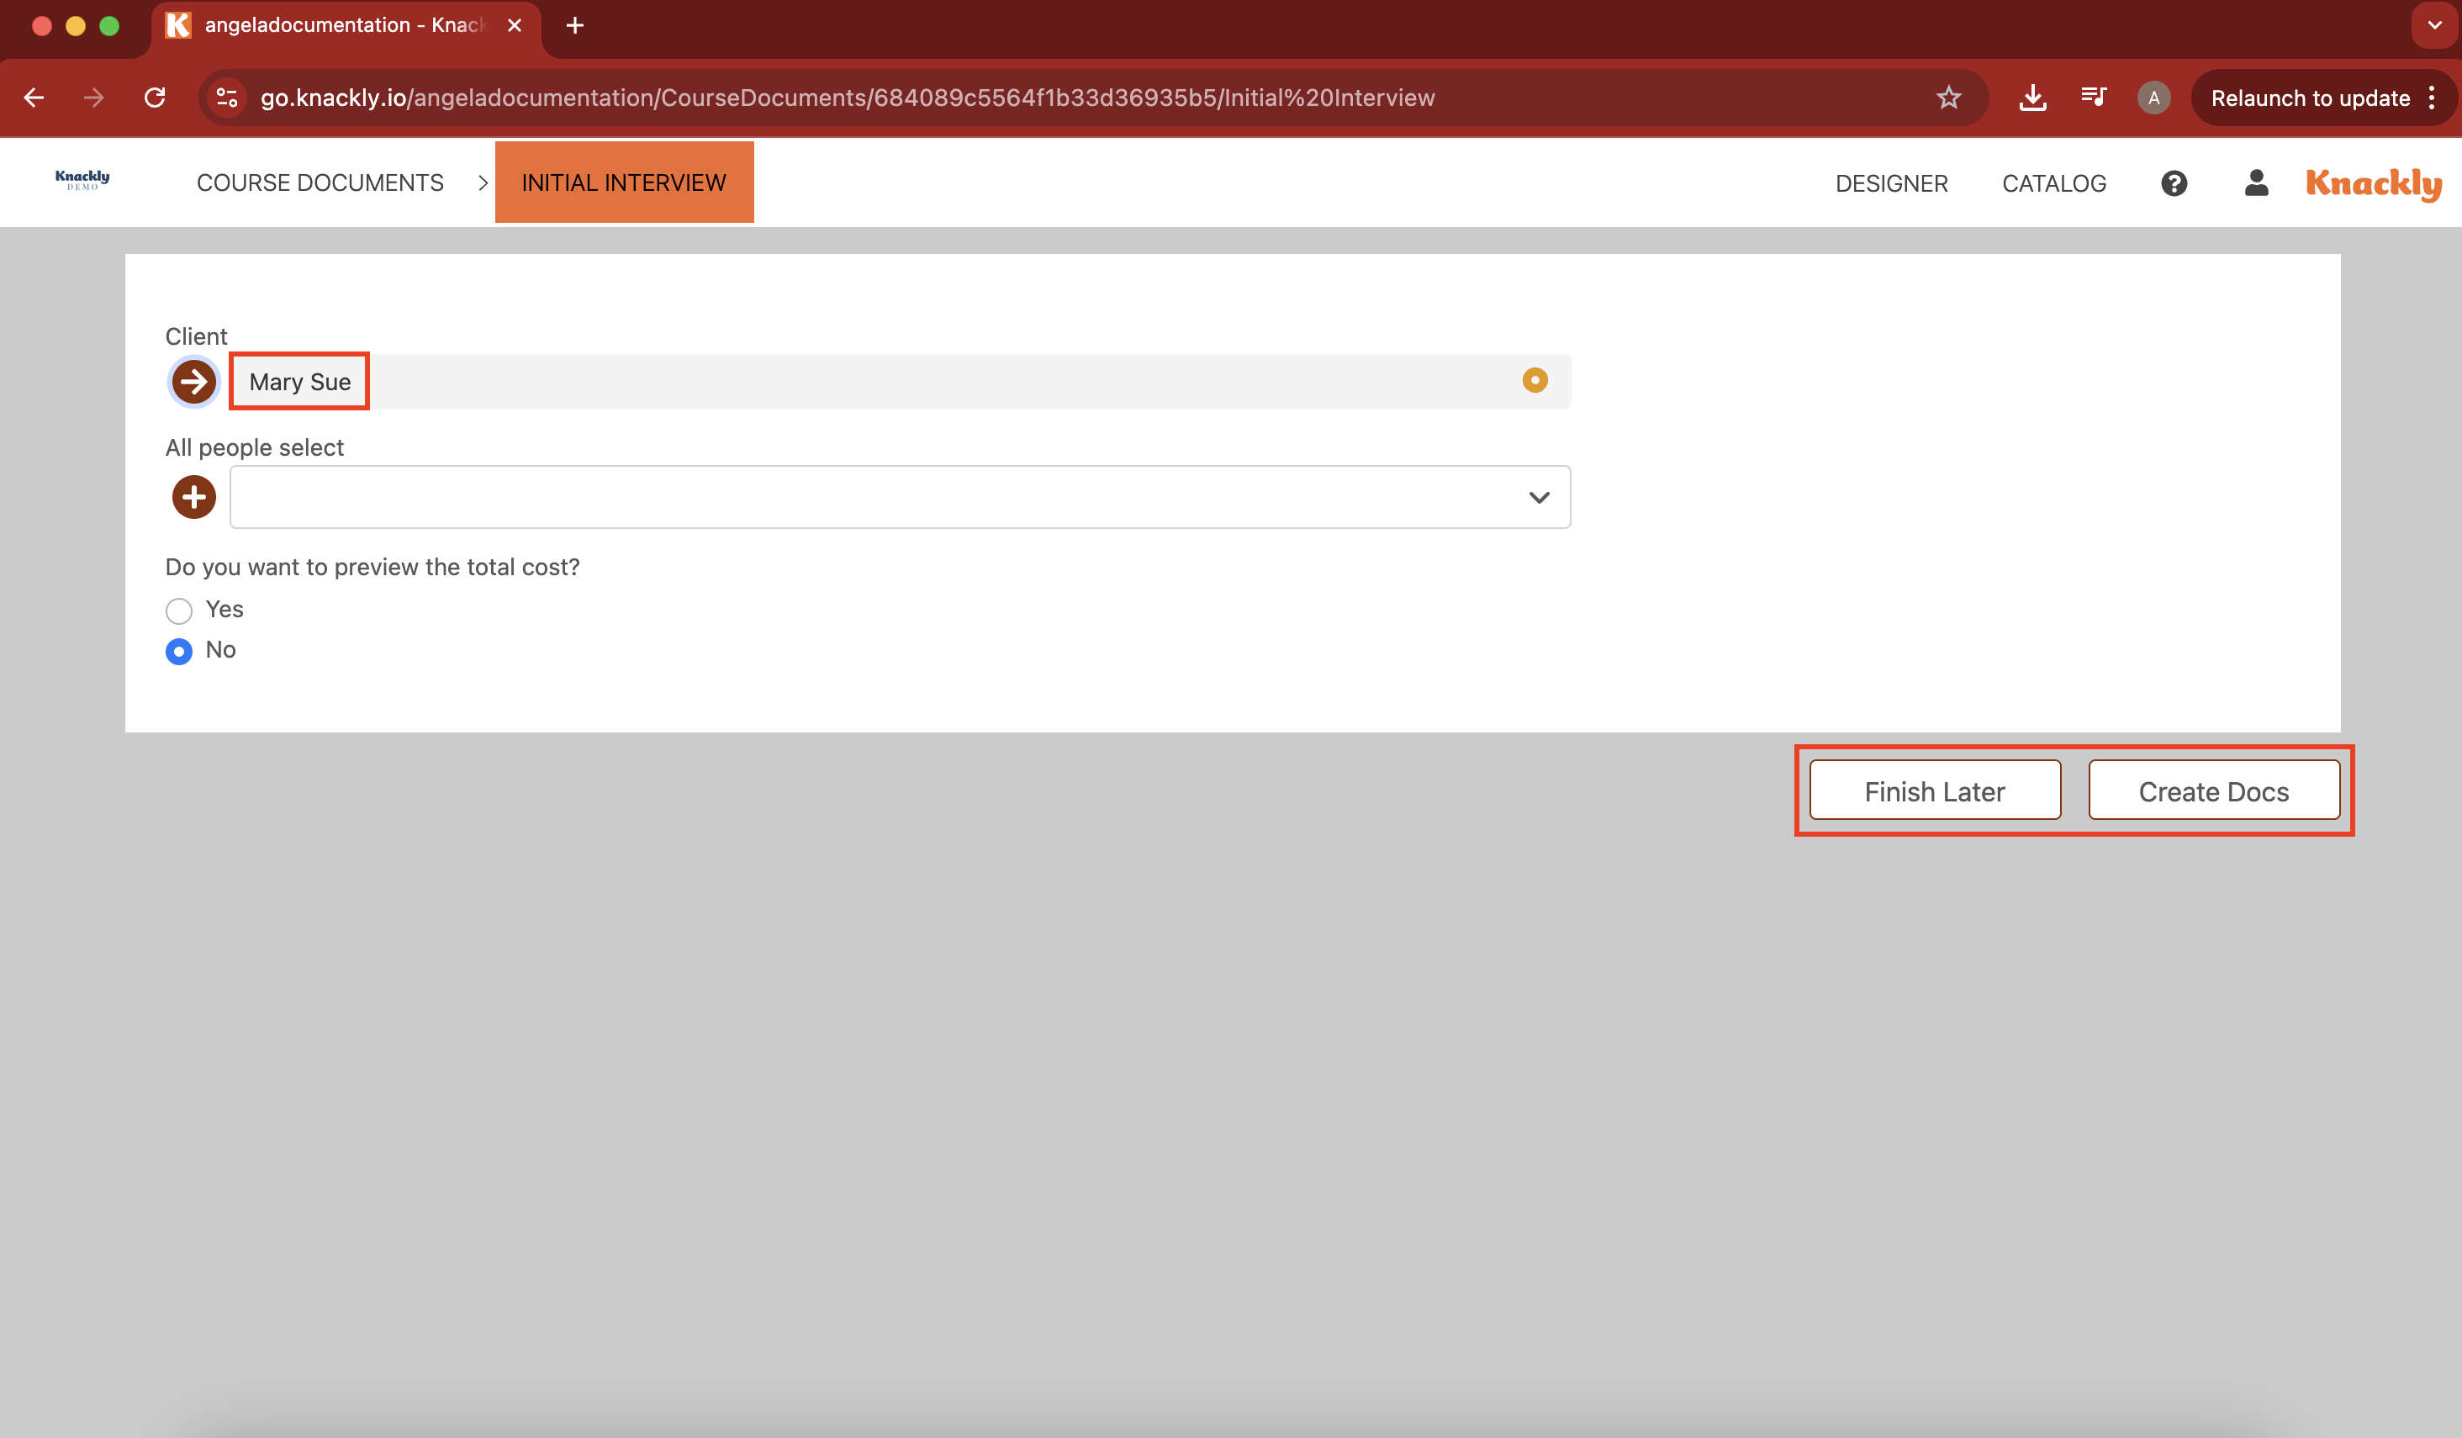Click the orange Knackly brand logo
The image size is (2462, 1438).
pos(2374,183)
